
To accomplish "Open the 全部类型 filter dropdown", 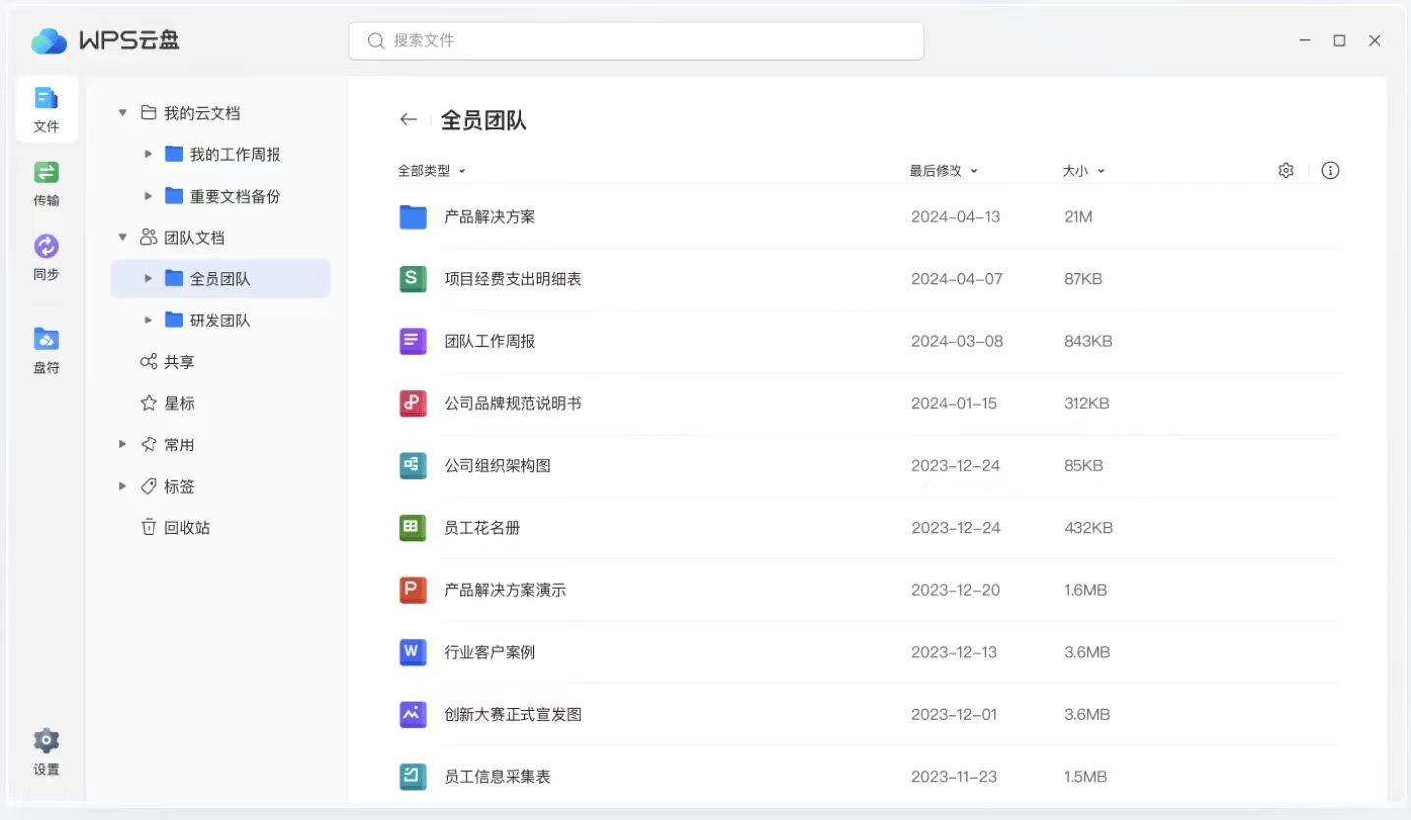I will 432,171.
